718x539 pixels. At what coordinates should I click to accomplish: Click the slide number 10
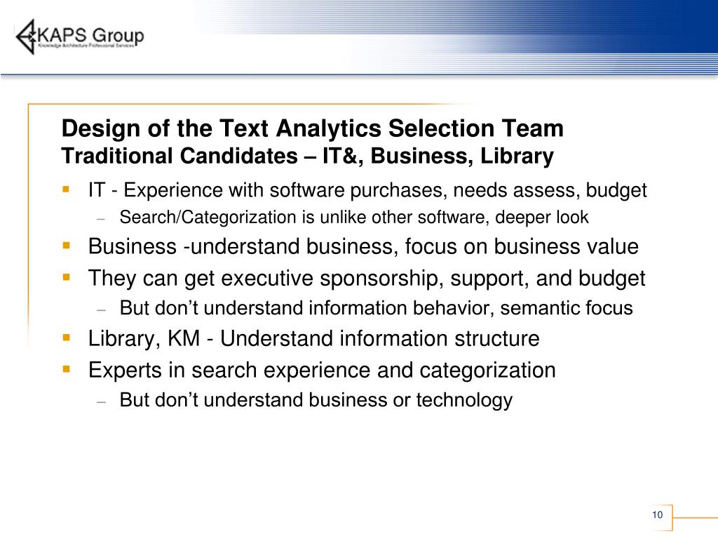[x=658, y=514]
